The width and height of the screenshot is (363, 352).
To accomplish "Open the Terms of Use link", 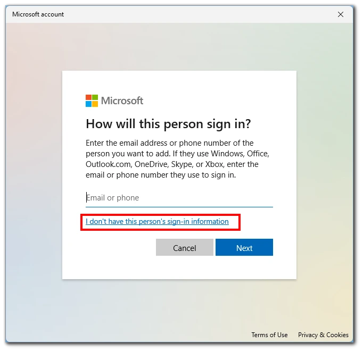I will [x=269, y=335].
